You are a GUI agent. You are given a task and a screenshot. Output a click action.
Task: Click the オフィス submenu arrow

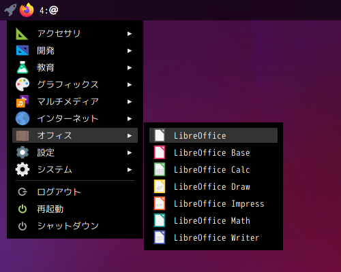(130, 136)
